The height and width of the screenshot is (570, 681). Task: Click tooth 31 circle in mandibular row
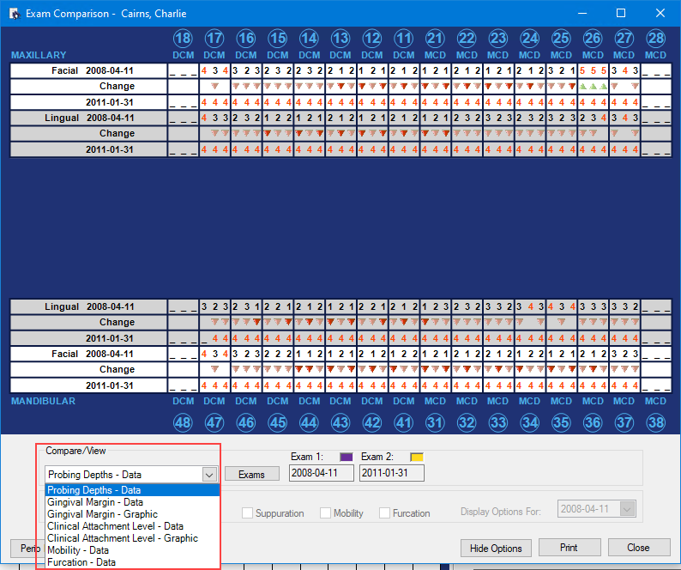[x=435, y=421]
